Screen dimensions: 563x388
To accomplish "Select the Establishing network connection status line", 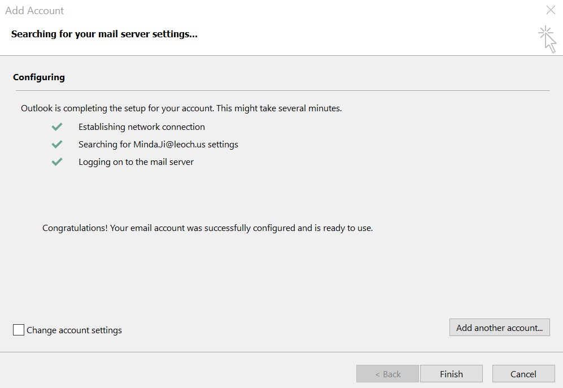I will (142, 127).
